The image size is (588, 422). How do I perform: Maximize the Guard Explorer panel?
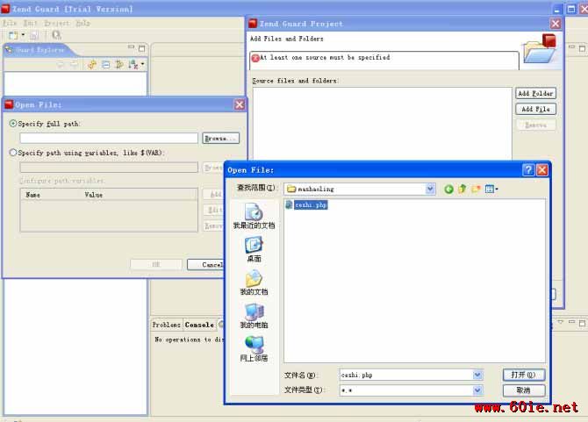141,48
